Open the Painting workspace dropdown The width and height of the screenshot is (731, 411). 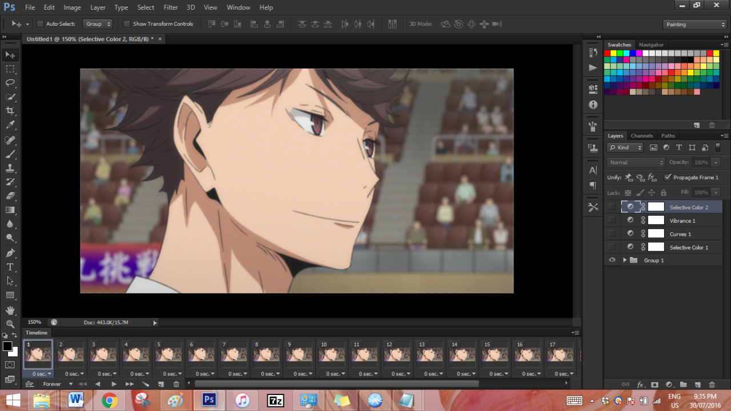695,25
